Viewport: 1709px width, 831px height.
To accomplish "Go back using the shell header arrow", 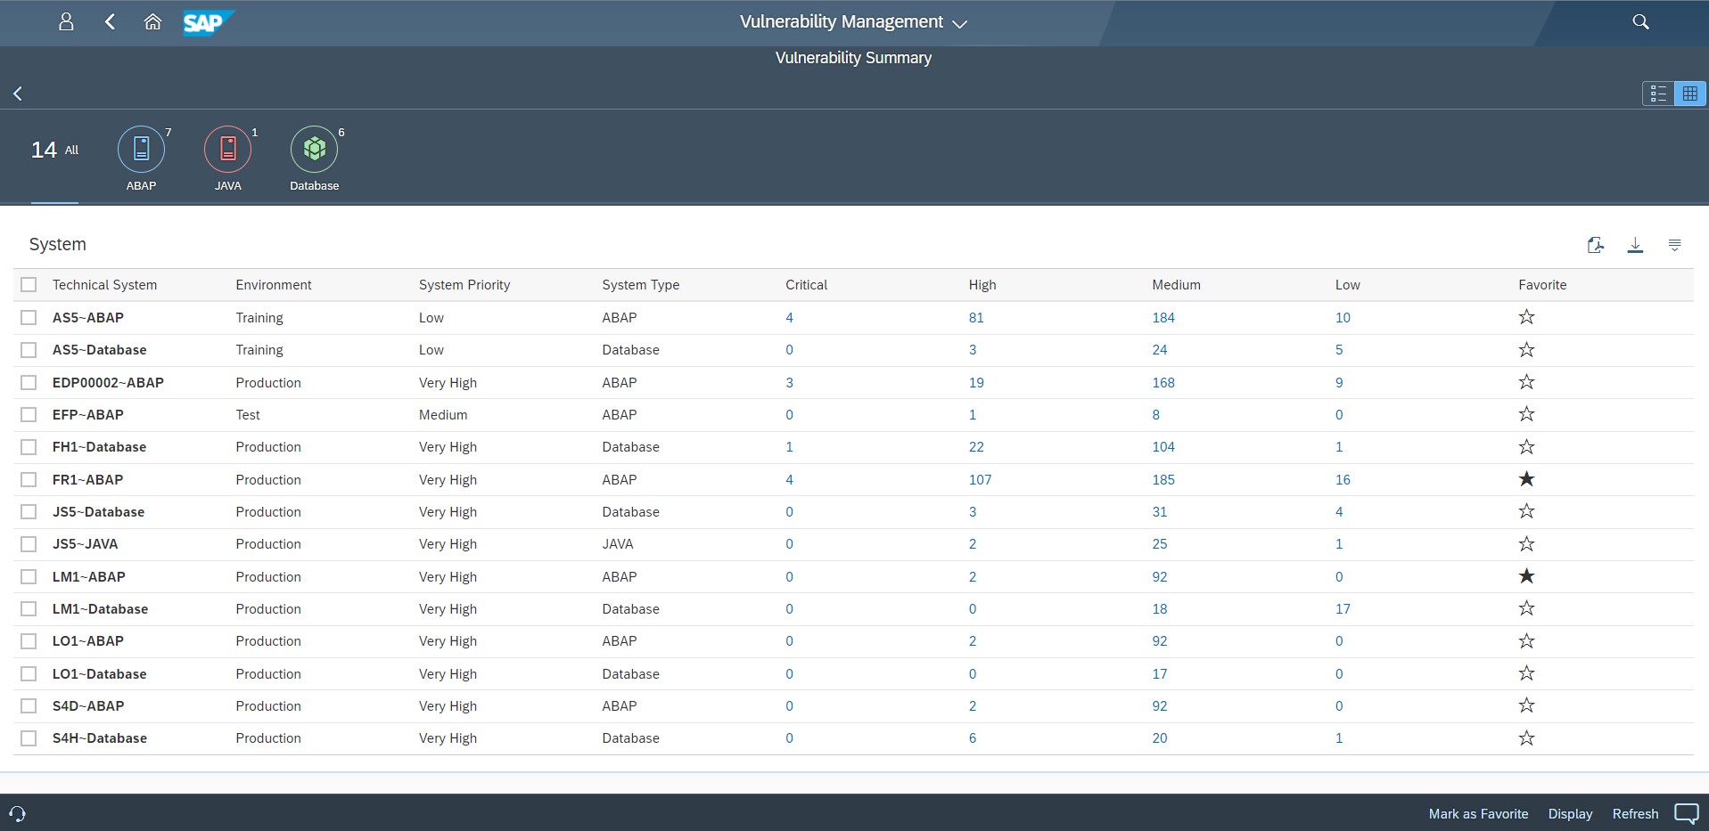I will (110, 22).
